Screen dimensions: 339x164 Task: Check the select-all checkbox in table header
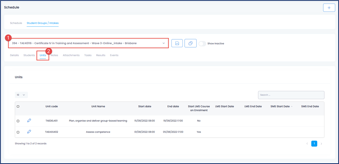[x=18, y=106]
